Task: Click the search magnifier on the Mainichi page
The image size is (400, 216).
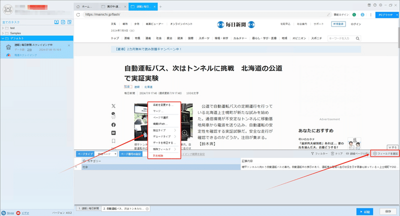Action: point(357,38)
